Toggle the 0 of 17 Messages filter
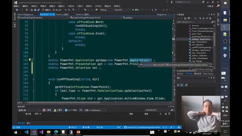 [71, 110]
